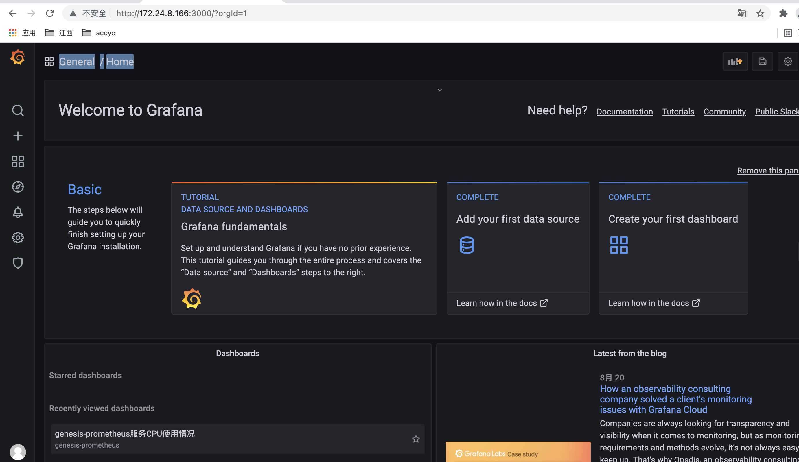Open the Search dashboards magnifier icon
Screen dimensions: 799x462
click(18, 111)
